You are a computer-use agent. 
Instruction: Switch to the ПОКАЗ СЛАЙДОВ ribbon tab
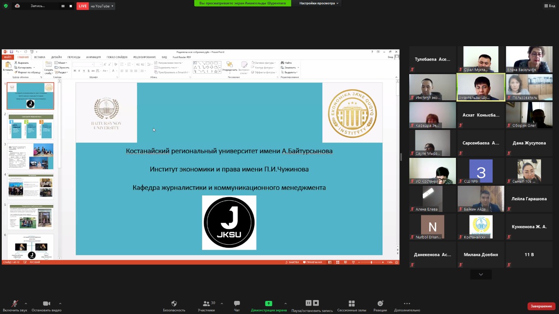point(117,57)
